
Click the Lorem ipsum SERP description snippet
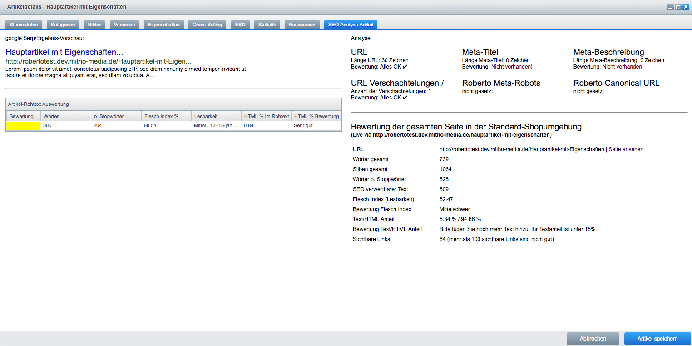pos(126,72)
